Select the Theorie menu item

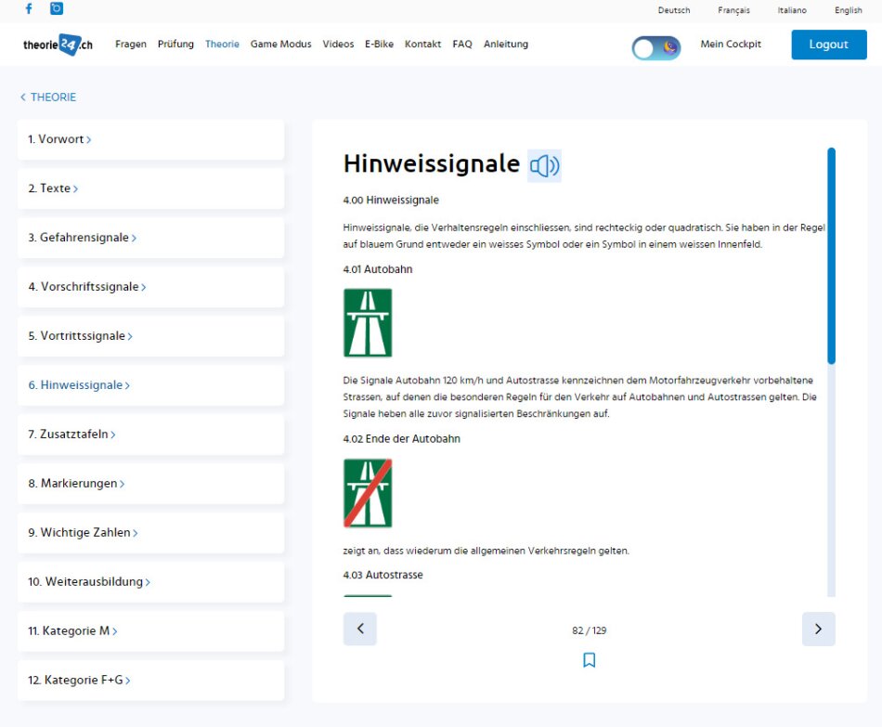(222, 44)
